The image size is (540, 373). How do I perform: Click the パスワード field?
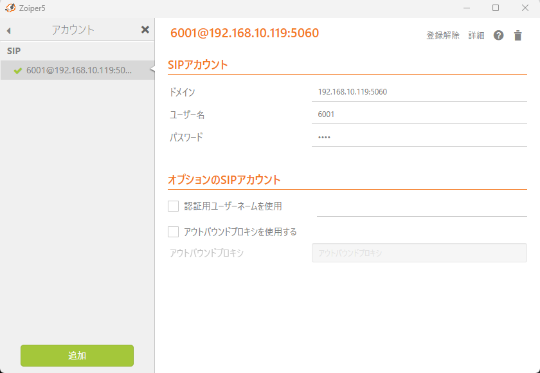click(x=419, y=136)
